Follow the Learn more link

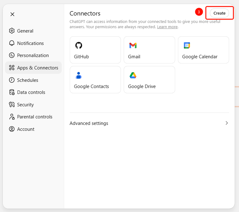[167, 27]
